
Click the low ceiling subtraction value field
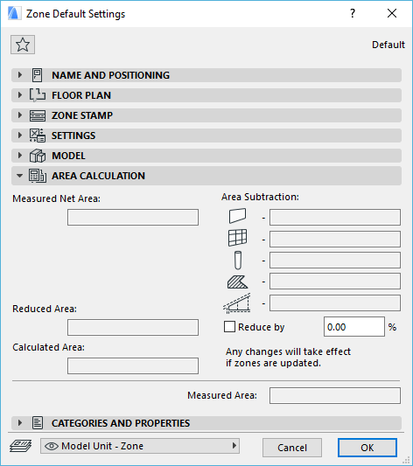point(335,303)
